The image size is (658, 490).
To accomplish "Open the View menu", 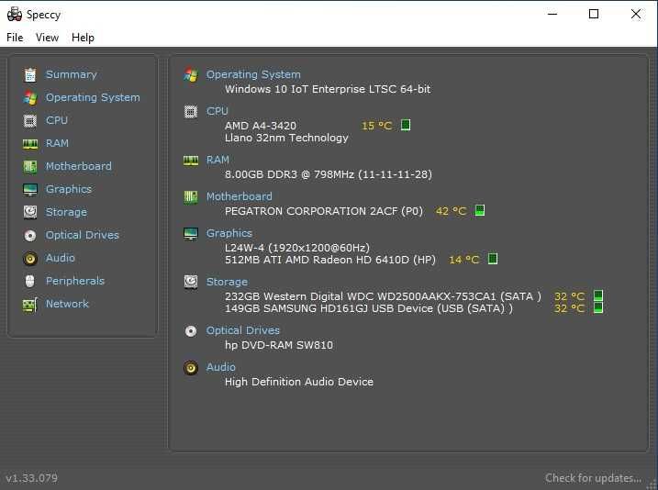I will 47,38.
